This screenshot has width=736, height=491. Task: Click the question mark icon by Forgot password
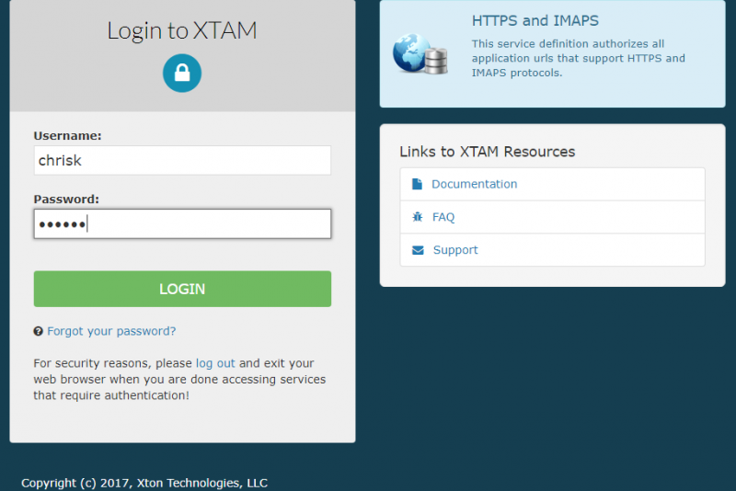39,331
